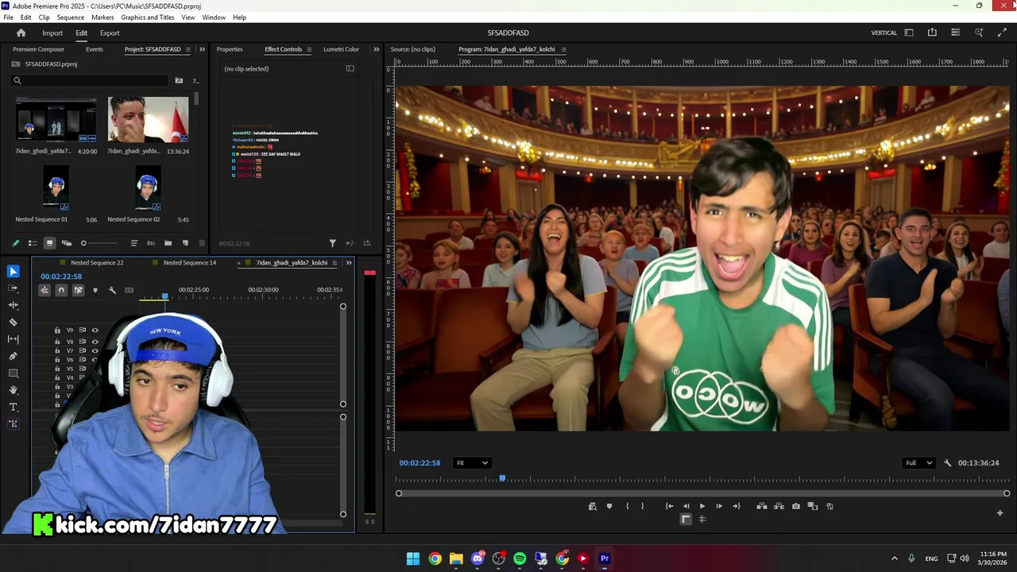
Task: Add marker in timeline panel
Action: pyautogui.click(x=95, y=290)
